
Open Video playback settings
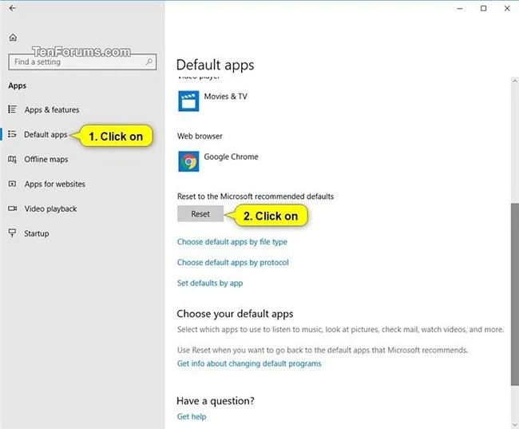pos(50,209)
